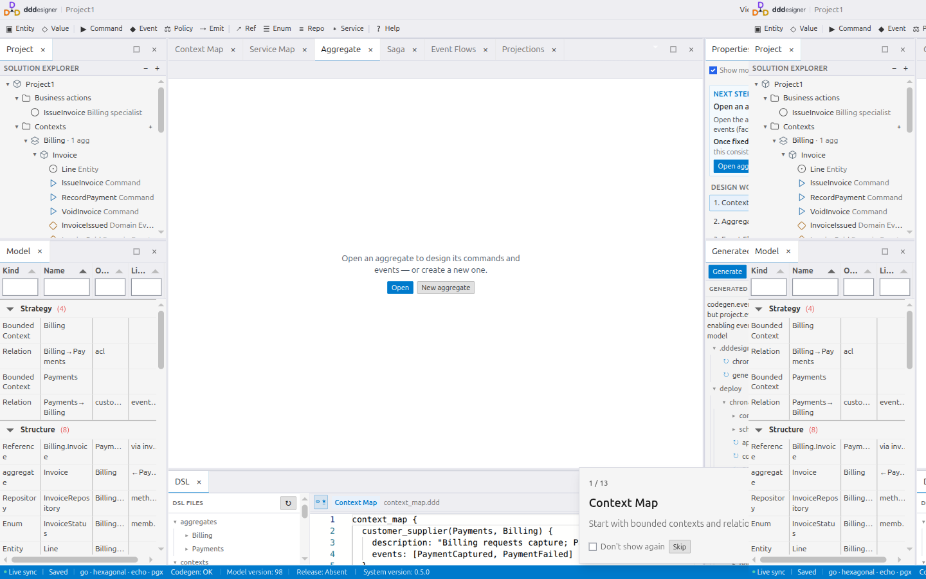Maximize the main window Model panel
Viewport: 926px width, 579px height.
pyautogui.click(x=136, y=252)
